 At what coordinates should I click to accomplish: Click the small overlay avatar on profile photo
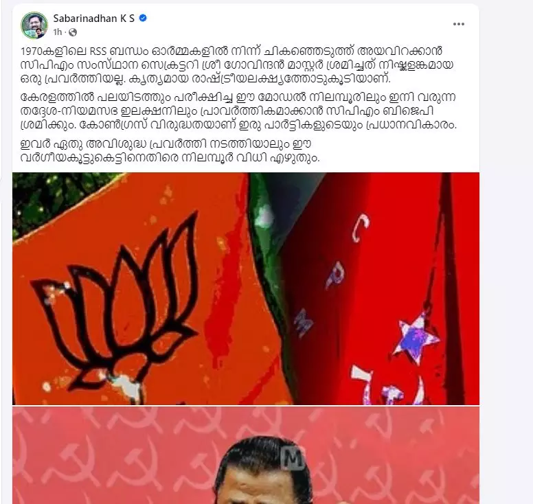[x=41, y=34]
